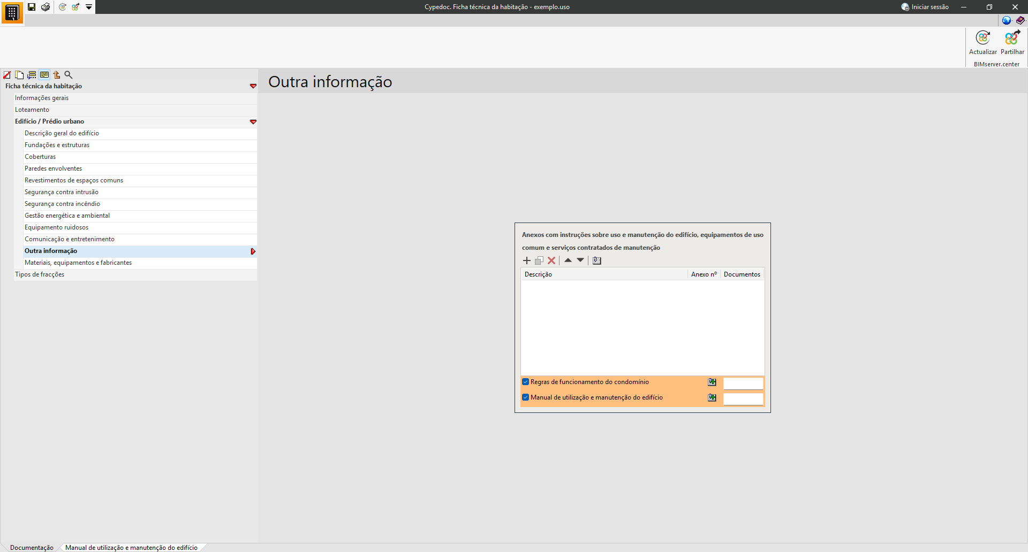This screenshot has width=1028, height=552.
Task: Collapse the Edifício / Prédio urbano branch
Action: click(x=253, y=121)
